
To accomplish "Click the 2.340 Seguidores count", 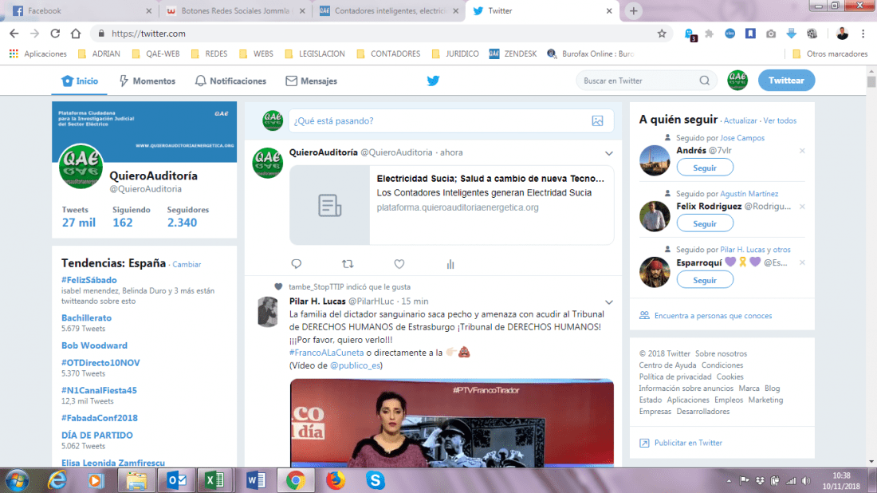I will point(182,222).
